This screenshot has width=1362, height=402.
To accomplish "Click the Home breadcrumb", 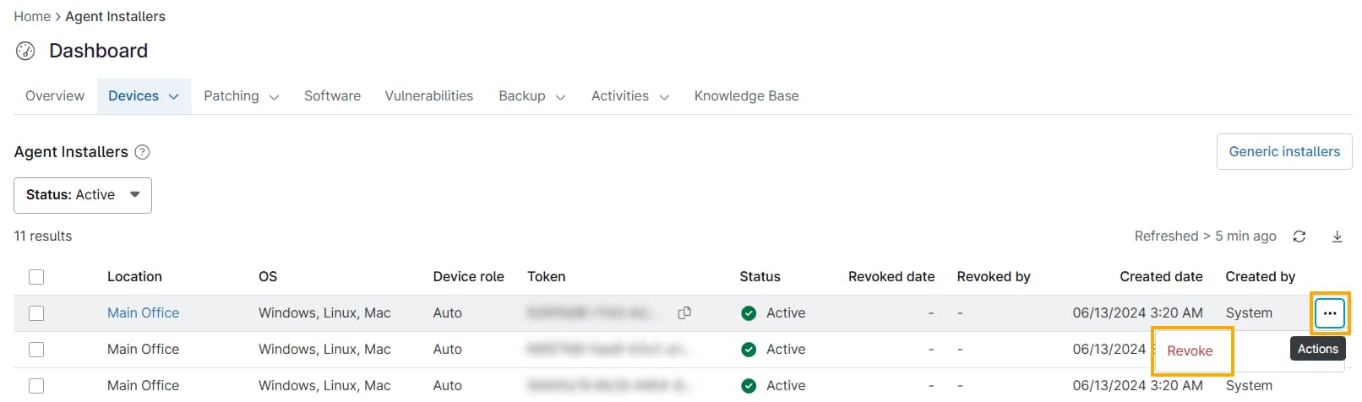I will [x=32, y=17].
